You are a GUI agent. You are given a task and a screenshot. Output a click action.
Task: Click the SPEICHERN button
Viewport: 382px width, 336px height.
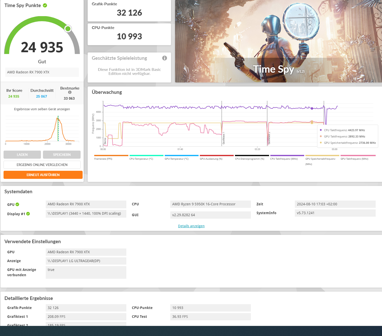[62, 155]
